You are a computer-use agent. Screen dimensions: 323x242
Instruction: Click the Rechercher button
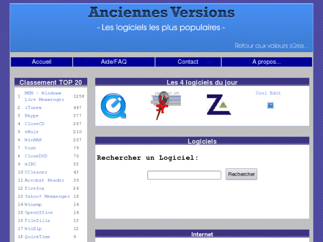241,174
